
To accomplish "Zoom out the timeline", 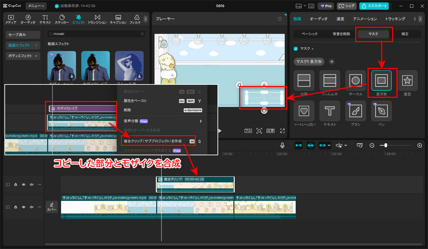I will pyautogui.click(x=372, y=145).
